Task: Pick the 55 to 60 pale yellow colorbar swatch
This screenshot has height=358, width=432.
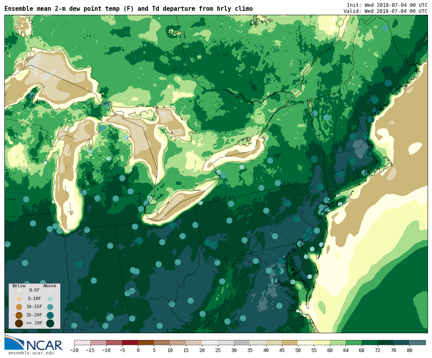Action: click(322, 342)
